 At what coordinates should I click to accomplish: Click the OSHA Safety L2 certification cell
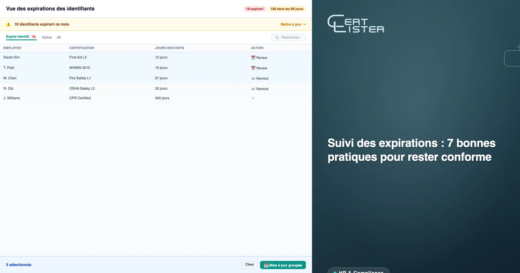(82, 88)
